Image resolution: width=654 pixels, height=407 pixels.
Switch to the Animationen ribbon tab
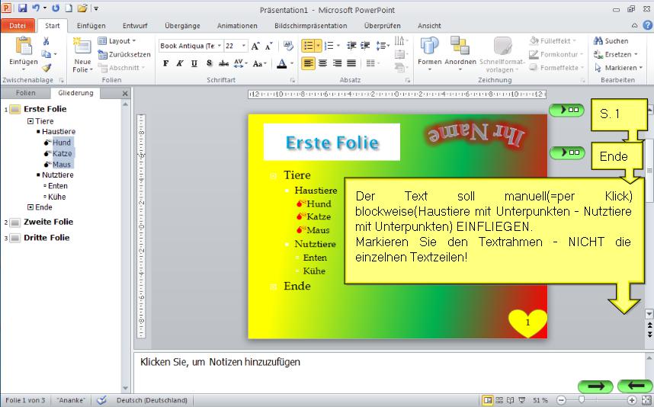pyautogui.click(x=237, y=25)
